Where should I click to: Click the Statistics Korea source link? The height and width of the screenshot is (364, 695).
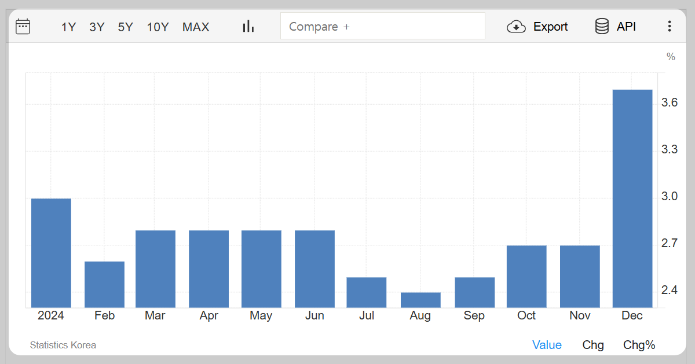(63, 345)
